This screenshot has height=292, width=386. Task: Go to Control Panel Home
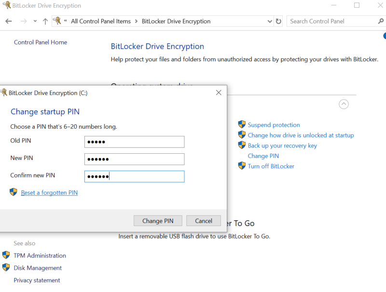click(x=41, y=42)
